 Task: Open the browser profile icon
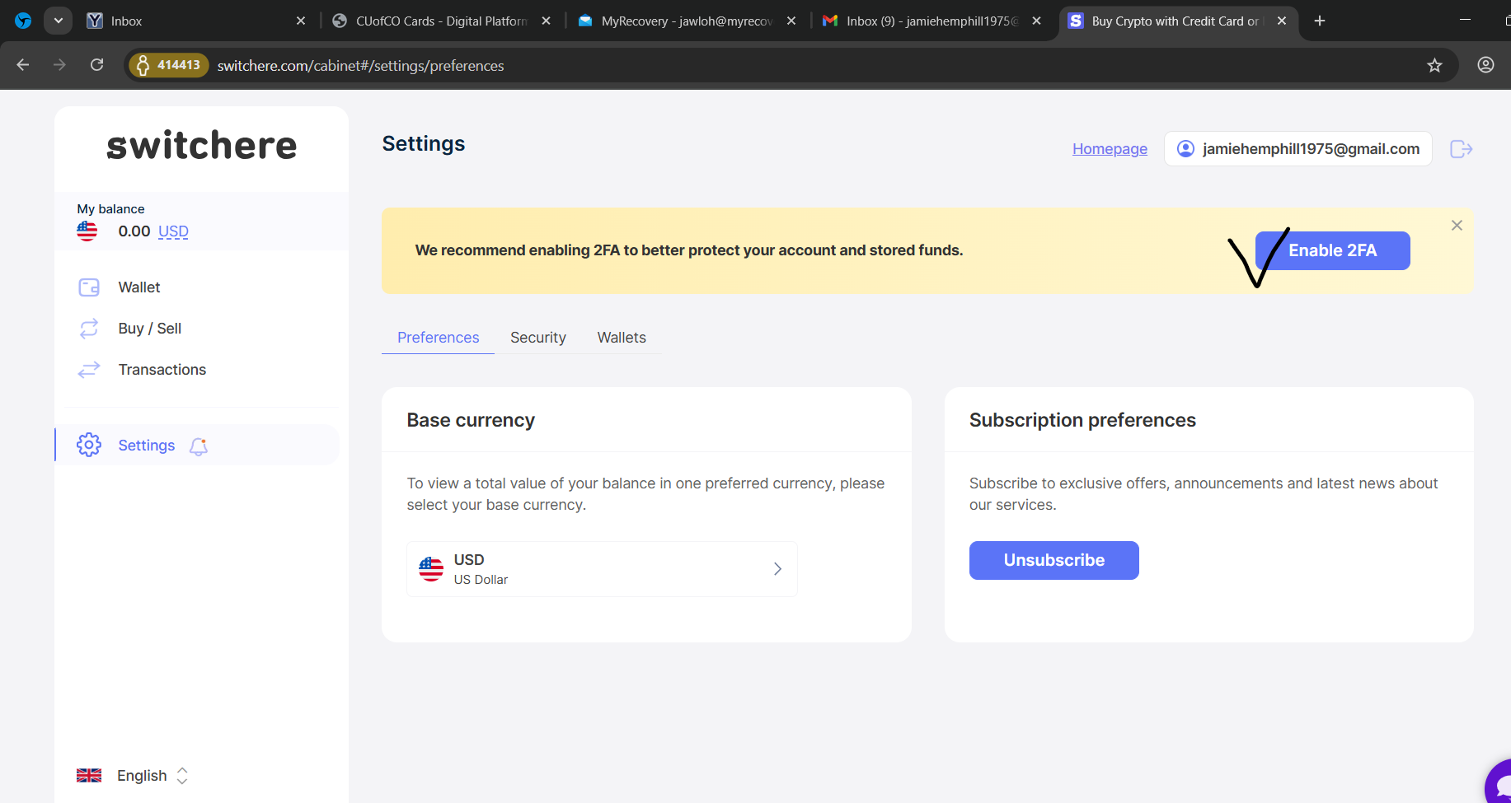[x=1485, y=65]
